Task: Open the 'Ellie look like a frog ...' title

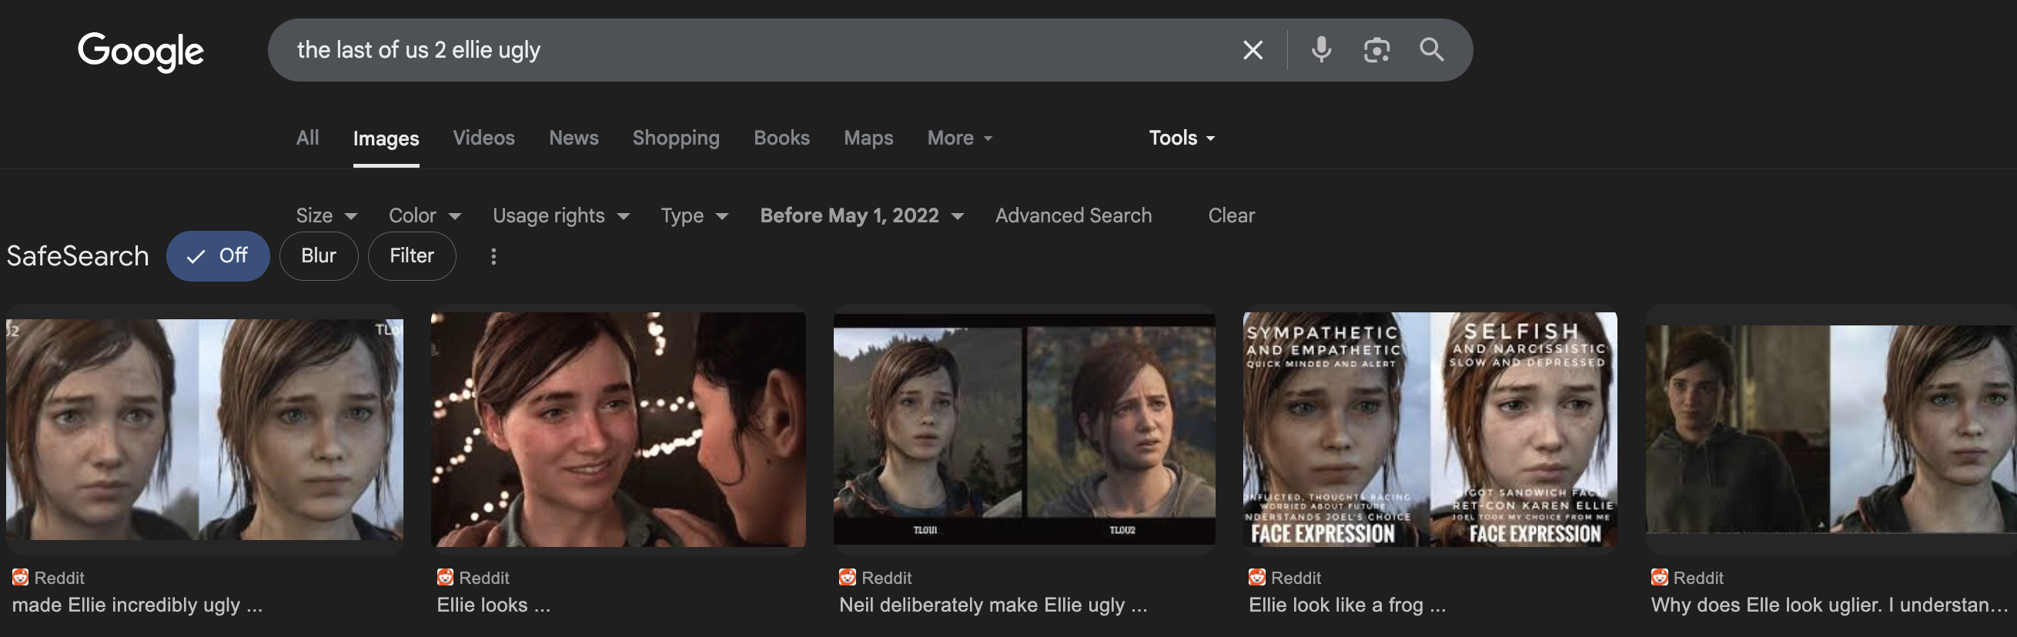Action: point(1346,605)
